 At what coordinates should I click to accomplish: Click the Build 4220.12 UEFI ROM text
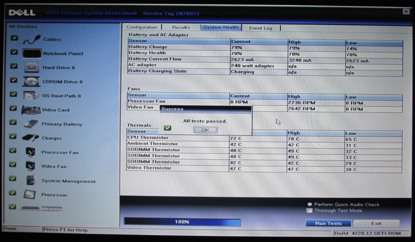pos(368,233)
